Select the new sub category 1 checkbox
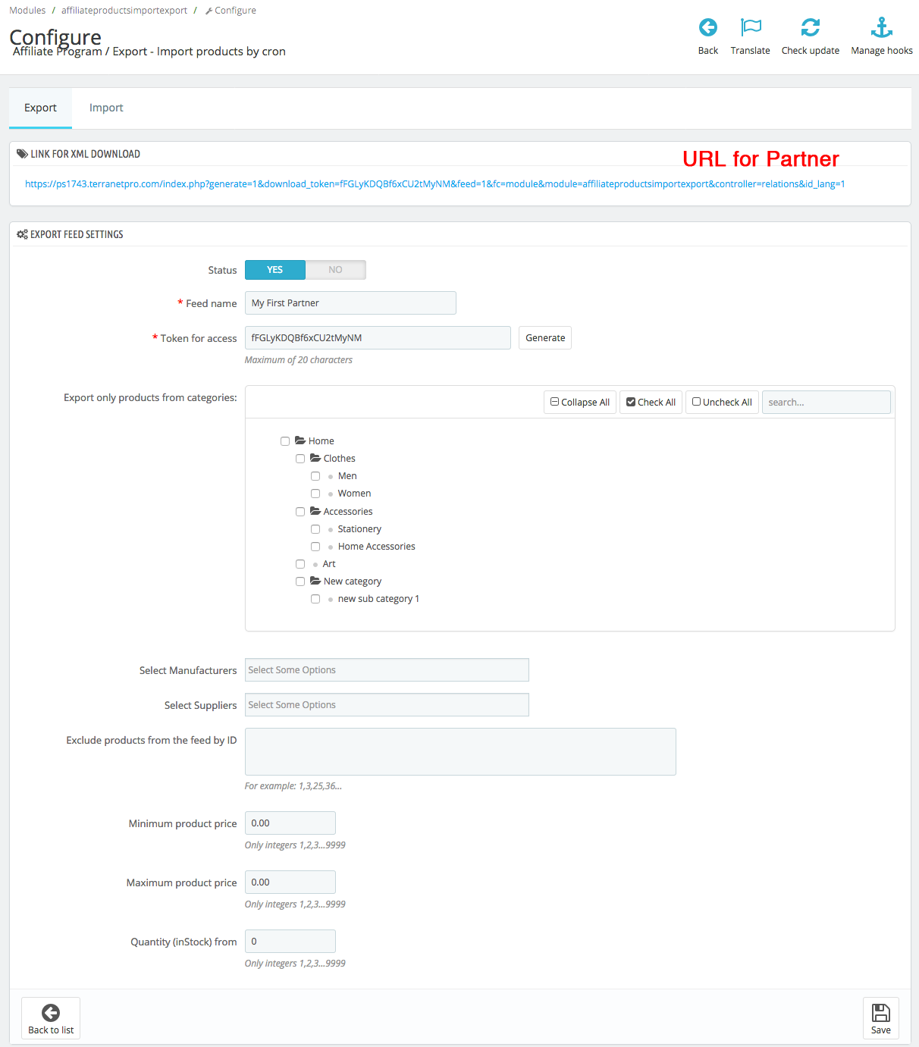The width and height of the screenshot is (919, 1047). [x=315, y=599]
